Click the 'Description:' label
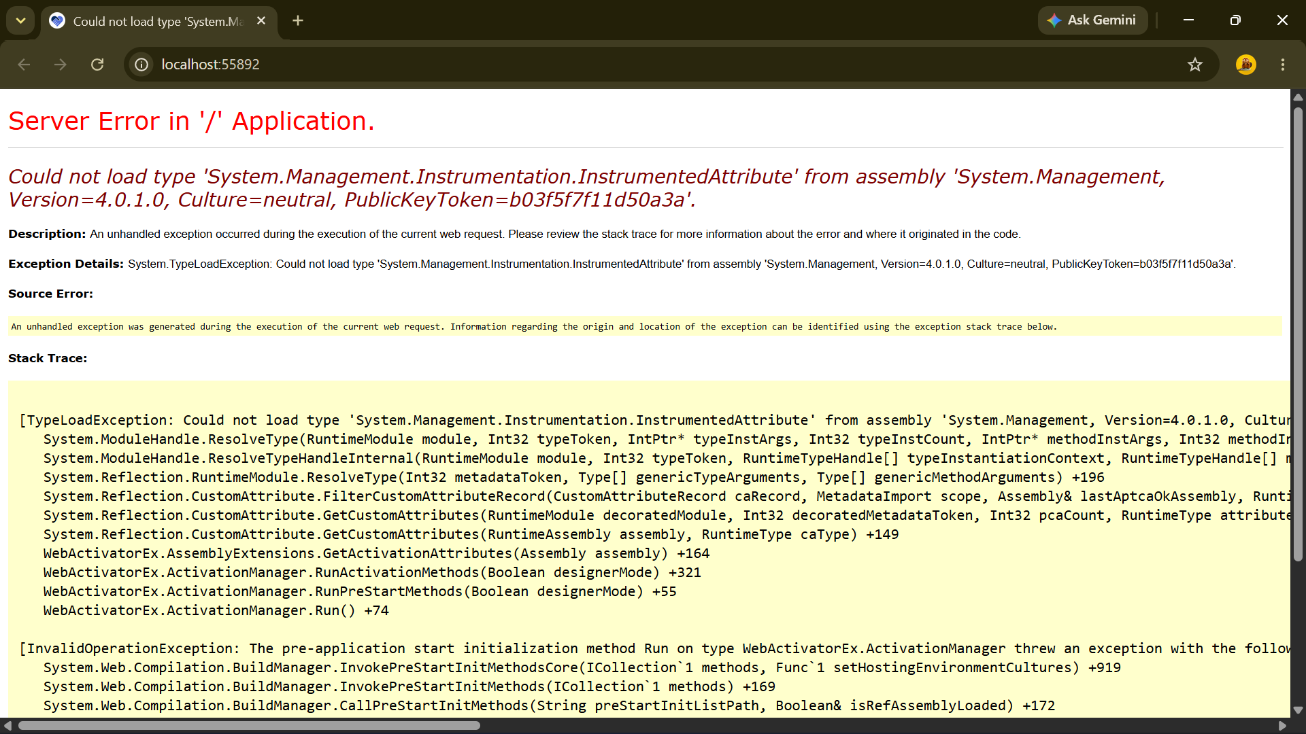Viewport: 1306px width, 734px height. [x=47, y=234]
